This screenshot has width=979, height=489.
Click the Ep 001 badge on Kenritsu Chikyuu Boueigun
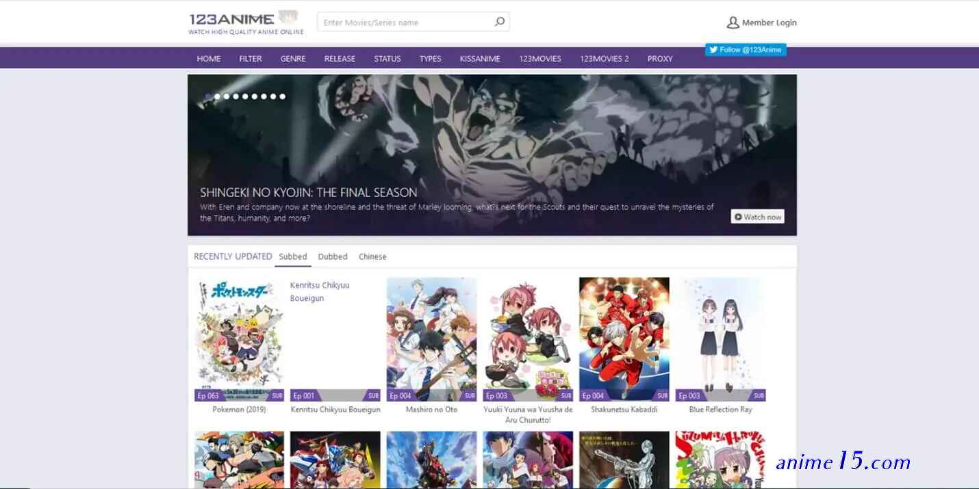[x=304, y=395]
